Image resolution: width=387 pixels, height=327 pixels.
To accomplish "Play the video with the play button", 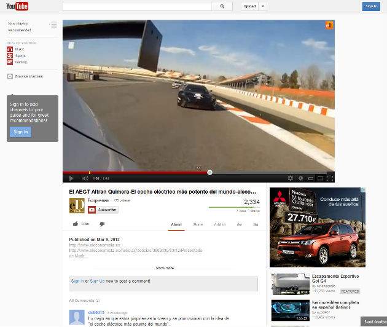I will coord(71,178).
